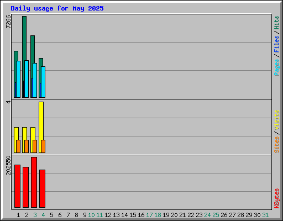
Task: Click day 31 on the x-axis
Action: coord(265,215)
